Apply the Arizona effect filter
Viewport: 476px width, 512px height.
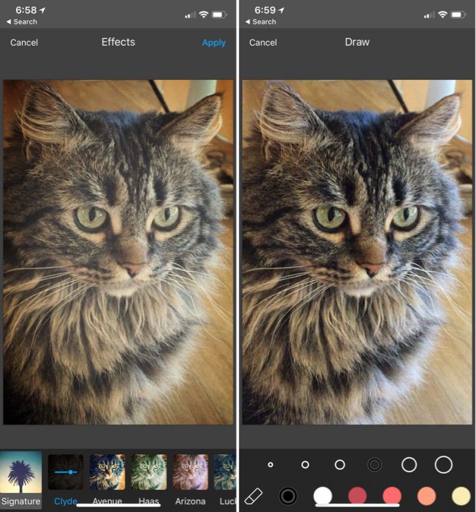pyautogui.click(x=190, y=473)
